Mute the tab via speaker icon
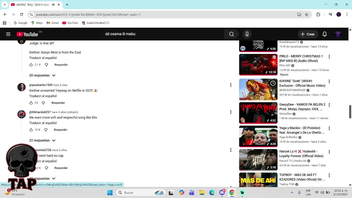 pyautogui.click(x=53, y=5)
